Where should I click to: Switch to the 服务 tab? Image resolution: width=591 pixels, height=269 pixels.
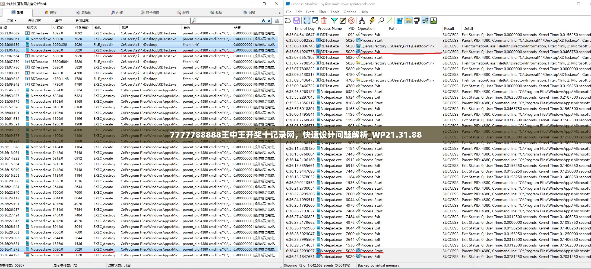click(x=183, y=13)
